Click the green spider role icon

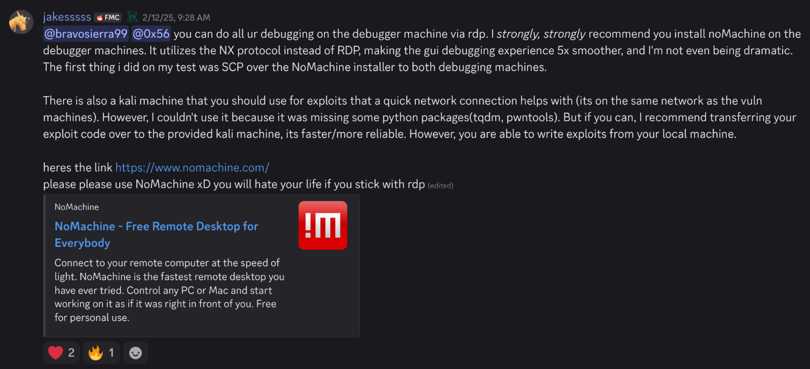pos(132,18)
